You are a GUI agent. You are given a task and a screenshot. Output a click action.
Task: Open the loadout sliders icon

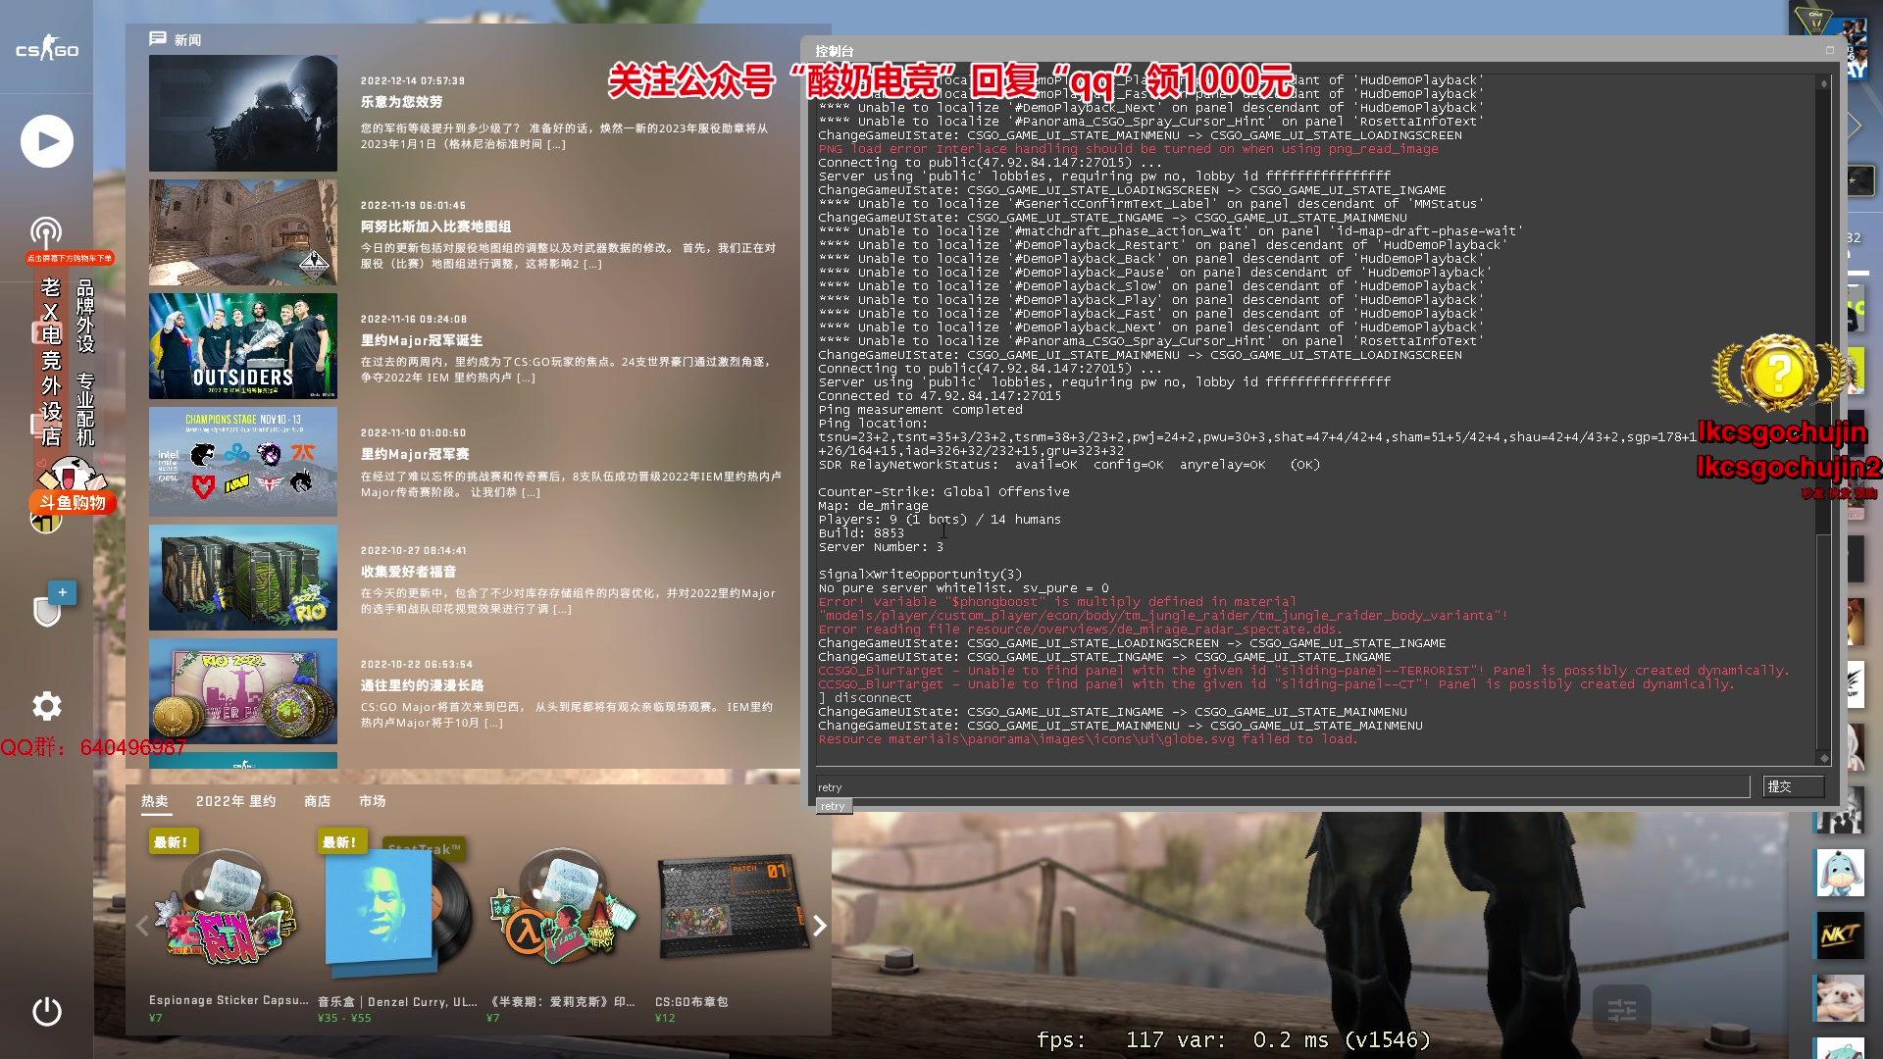1622,1009
